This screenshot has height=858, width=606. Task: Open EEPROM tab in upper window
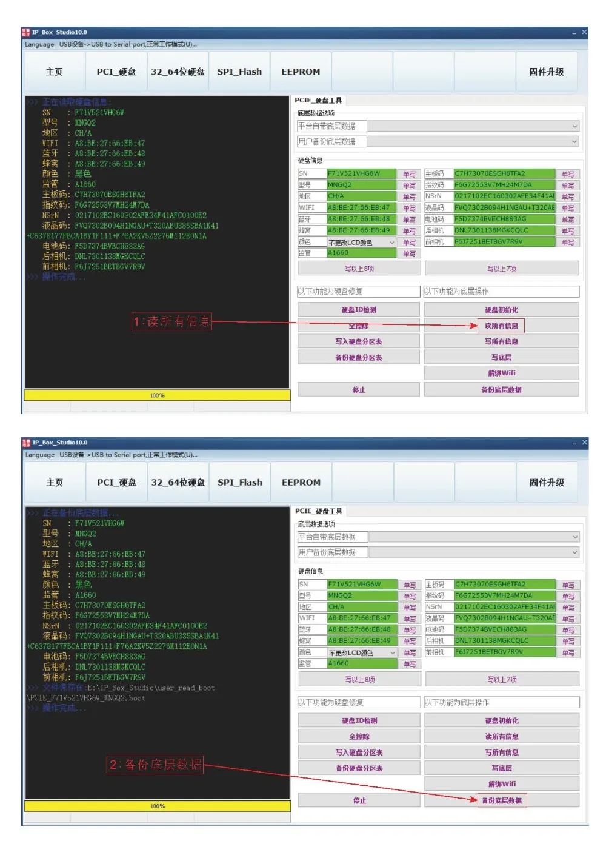[x=301, y=72]
